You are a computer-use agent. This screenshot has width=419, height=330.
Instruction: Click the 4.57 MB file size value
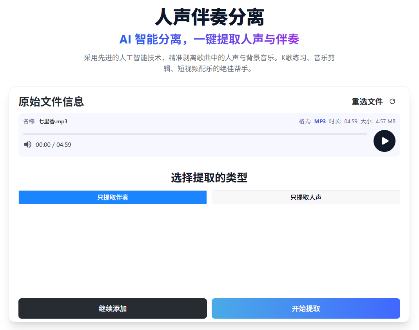385,121
